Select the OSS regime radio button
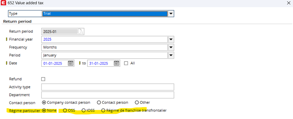 pyautogui.click(x=65, y=110)
